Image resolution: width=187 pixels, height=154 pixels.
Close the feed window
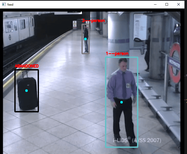(x=178, y=4)
